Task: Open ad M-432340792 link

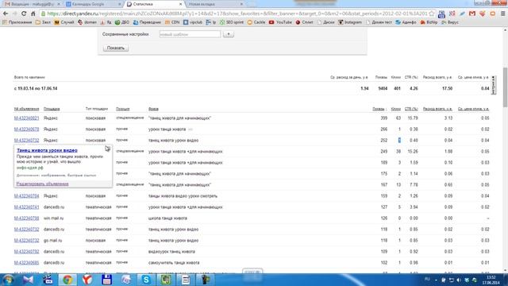Action: pos(26,252)
